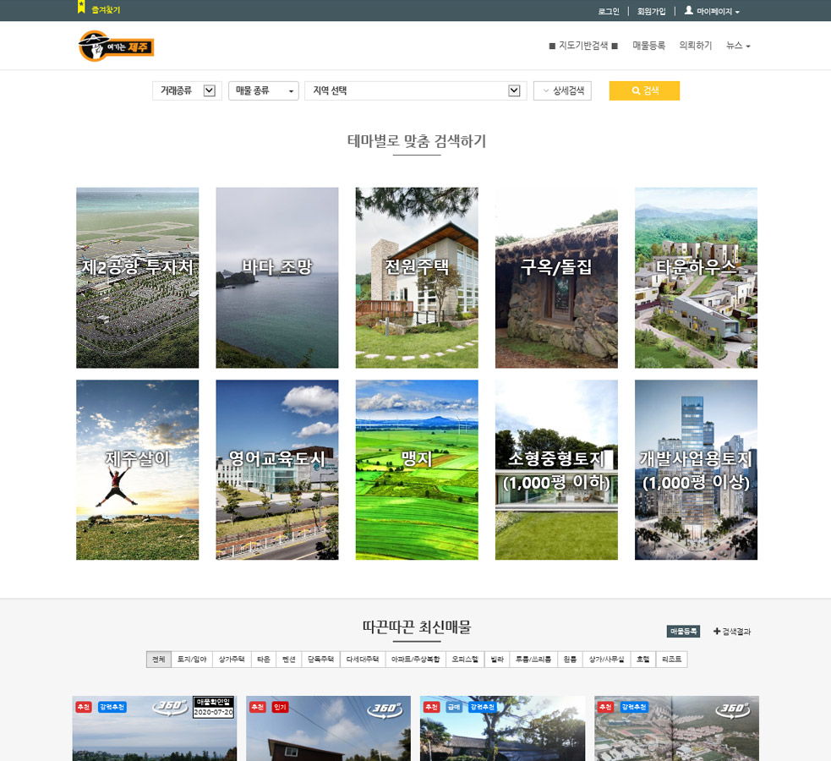Screen dimensions: 831x761
Task: Select the 토지/임야 listing tab
Action: (191, 659)
